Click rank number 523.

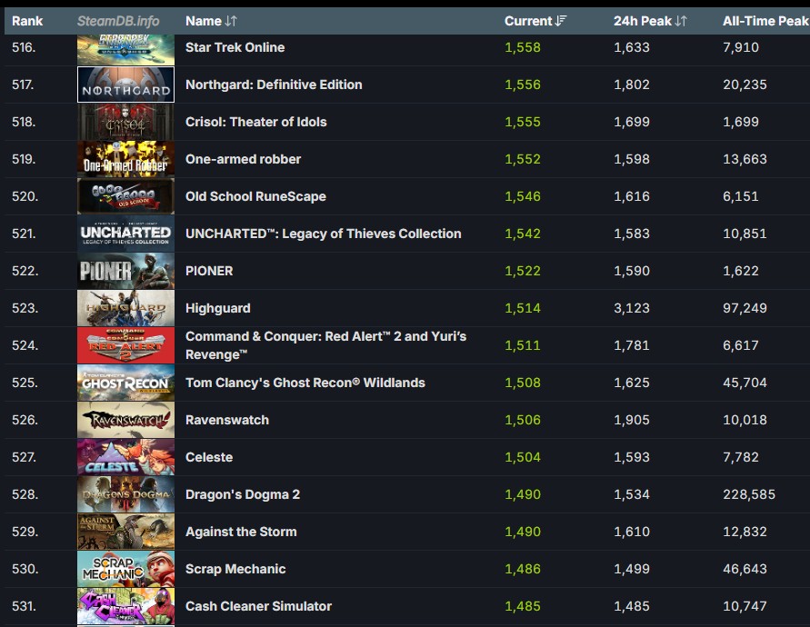tap(25, 308)
